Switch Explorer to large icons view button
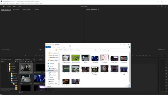 coord(129,86)
